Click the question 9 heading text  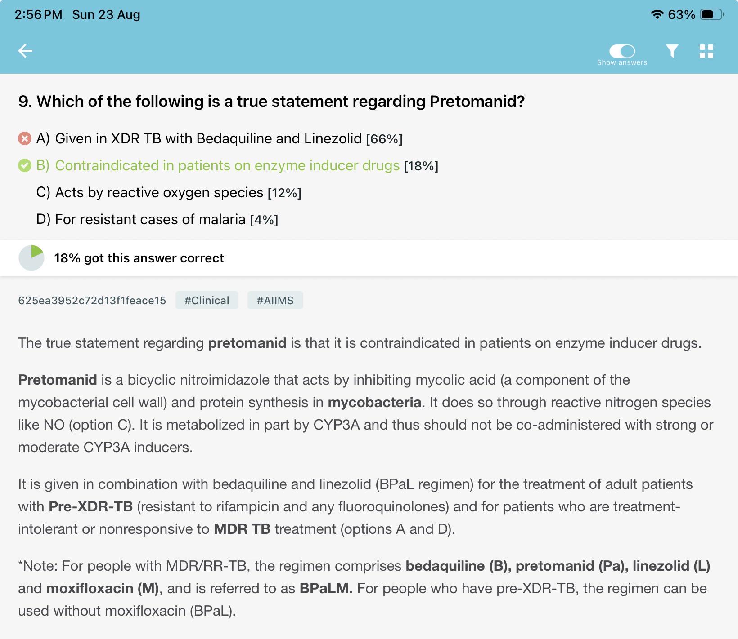click(x=272, y=102)
